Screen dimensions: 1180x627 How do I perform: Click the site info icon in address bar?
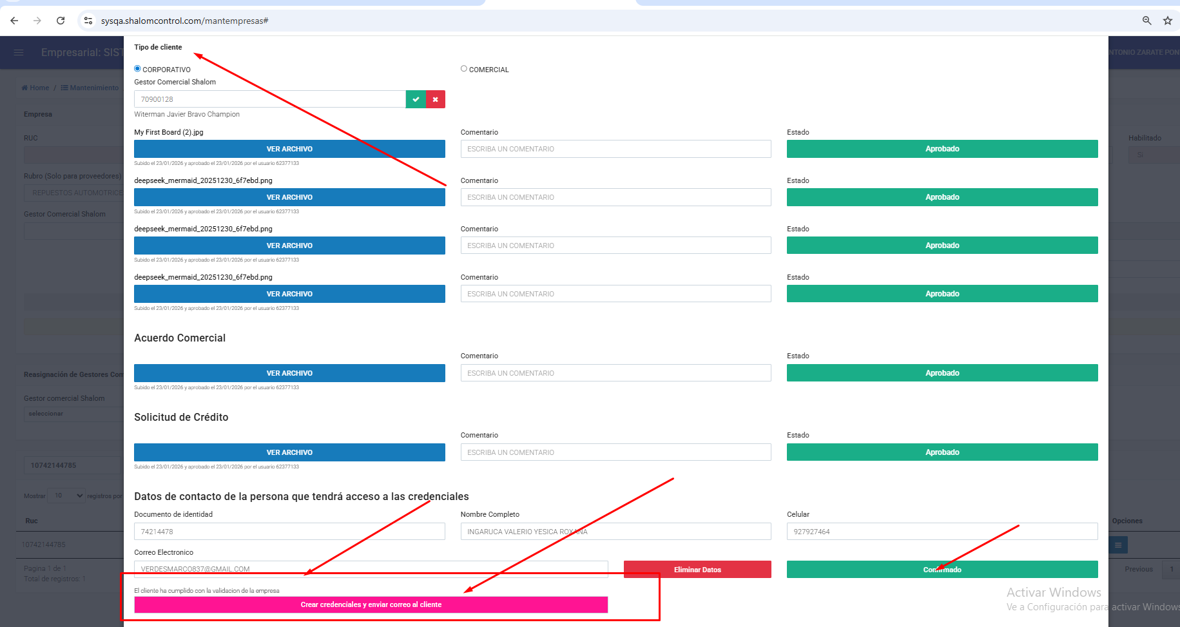(x=88, y=21)
